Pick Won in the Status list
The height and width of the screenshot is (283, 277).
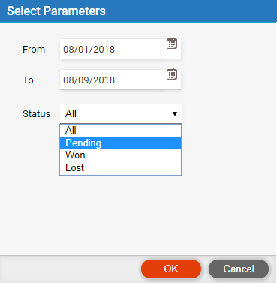120,155
